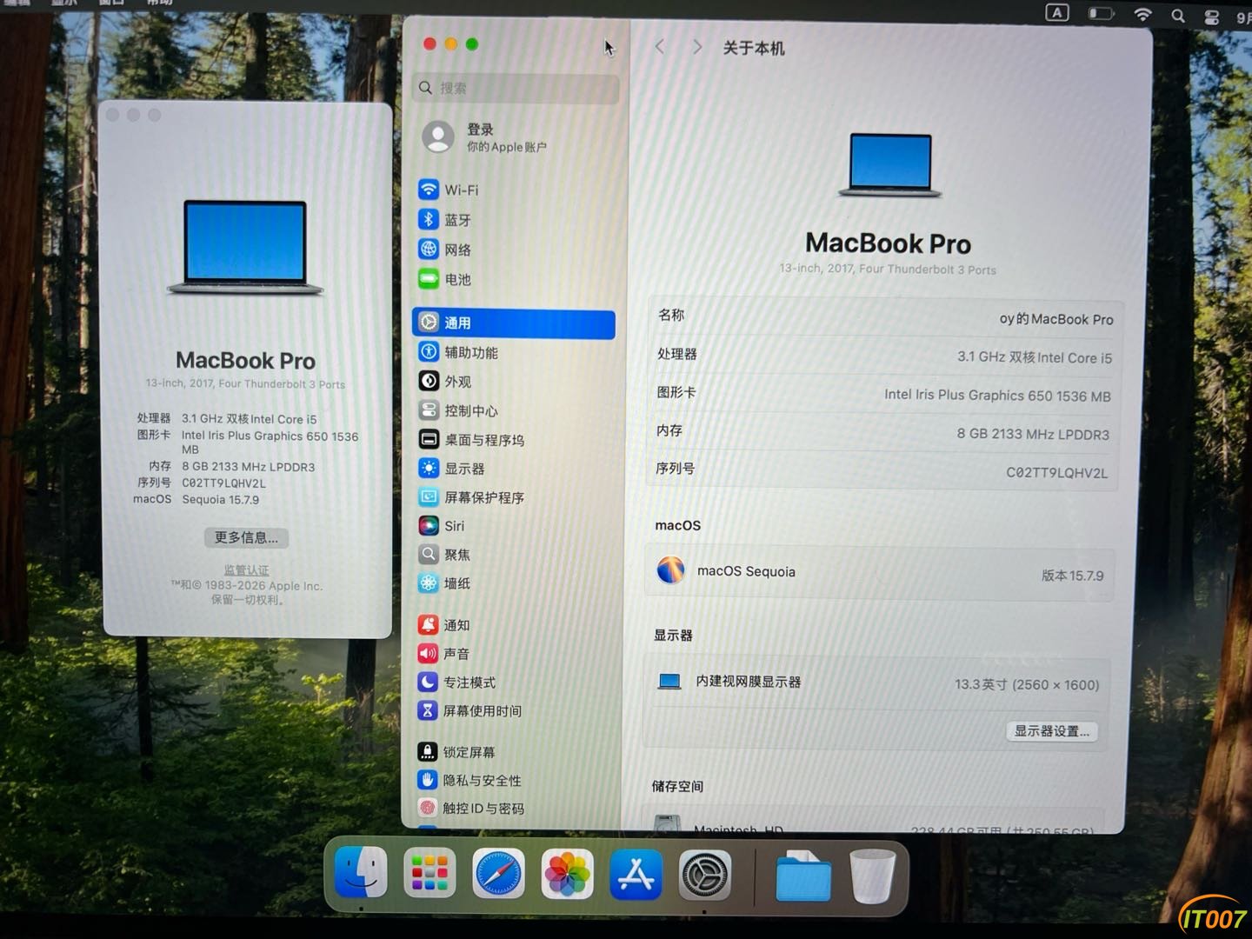Click More Info (更多信息...) button
The width and height of the screenshot is (1252, 939).
(247, 537)
